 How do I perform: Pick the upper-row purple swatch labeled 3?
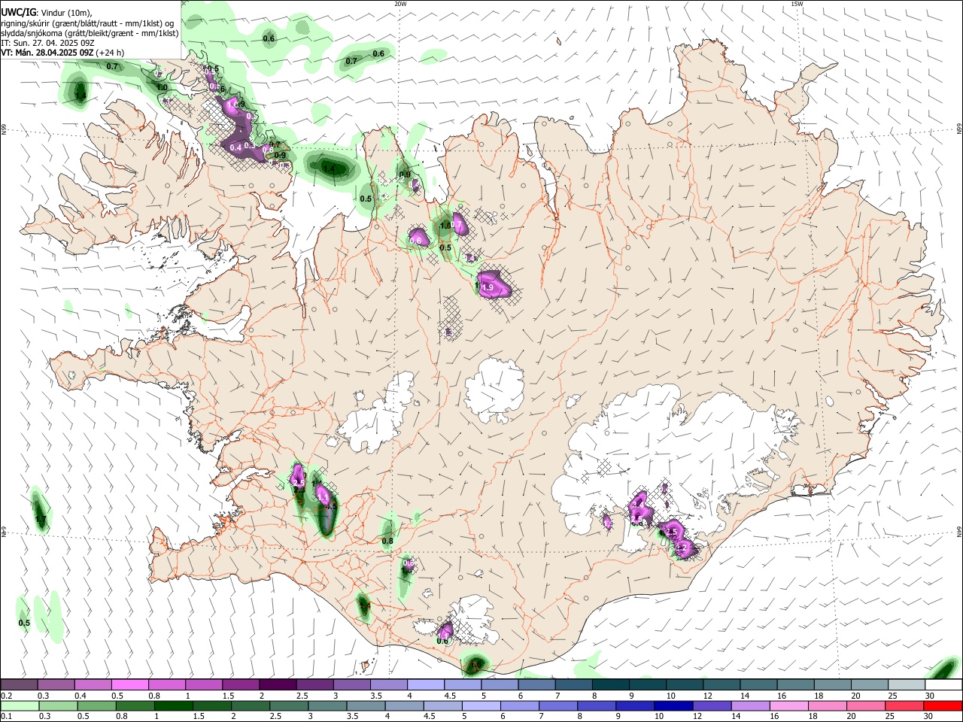(351, 685)
